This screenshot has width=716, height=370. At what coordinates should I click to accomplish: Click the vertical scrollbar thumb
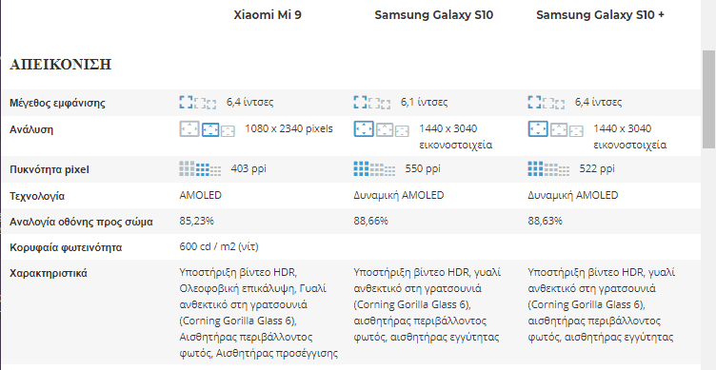coord(708,99)
